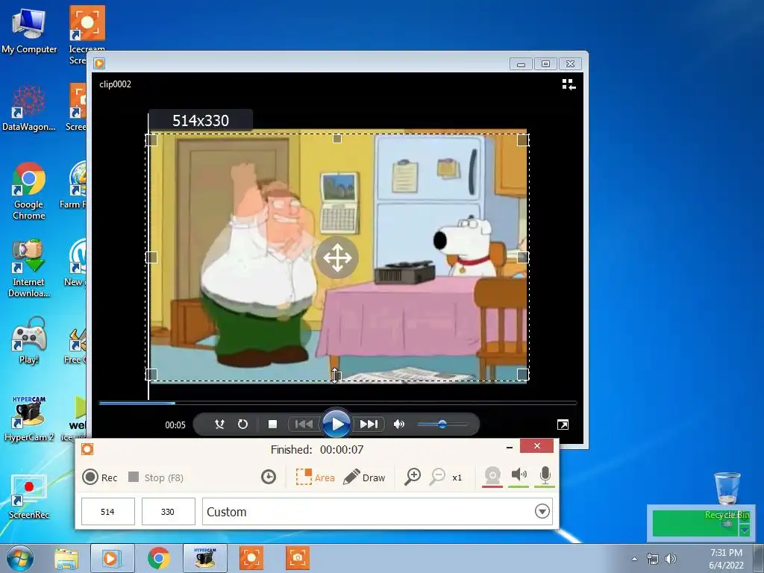Image resolution: width=764 pixels, height=573 pixels.
Task: Click the height field showing 330
Action: click(168, 512)
